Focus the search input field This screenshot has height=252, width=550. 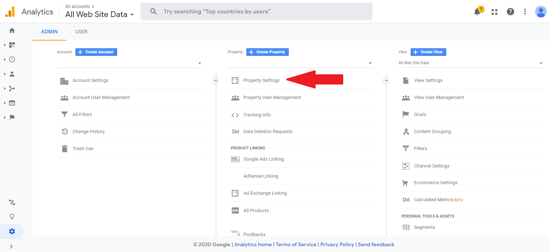point(256,12)
